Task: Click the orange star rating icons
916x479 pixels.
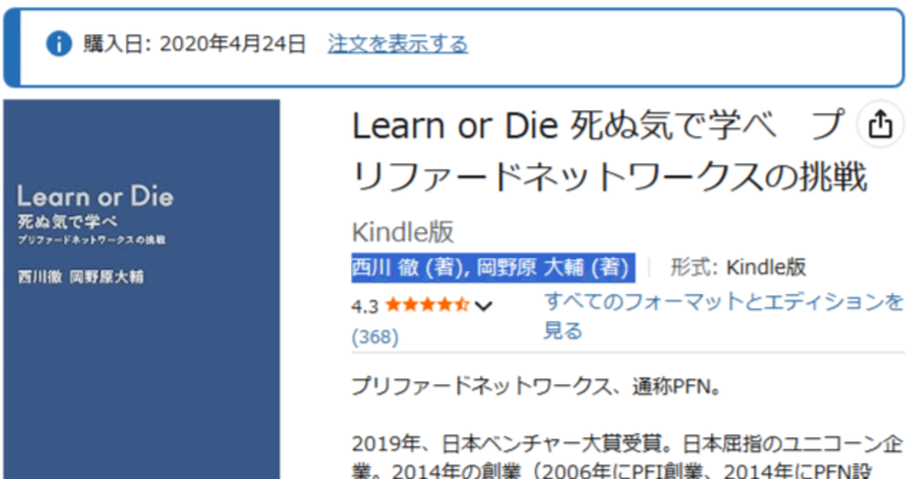Action: click(425, 304)
